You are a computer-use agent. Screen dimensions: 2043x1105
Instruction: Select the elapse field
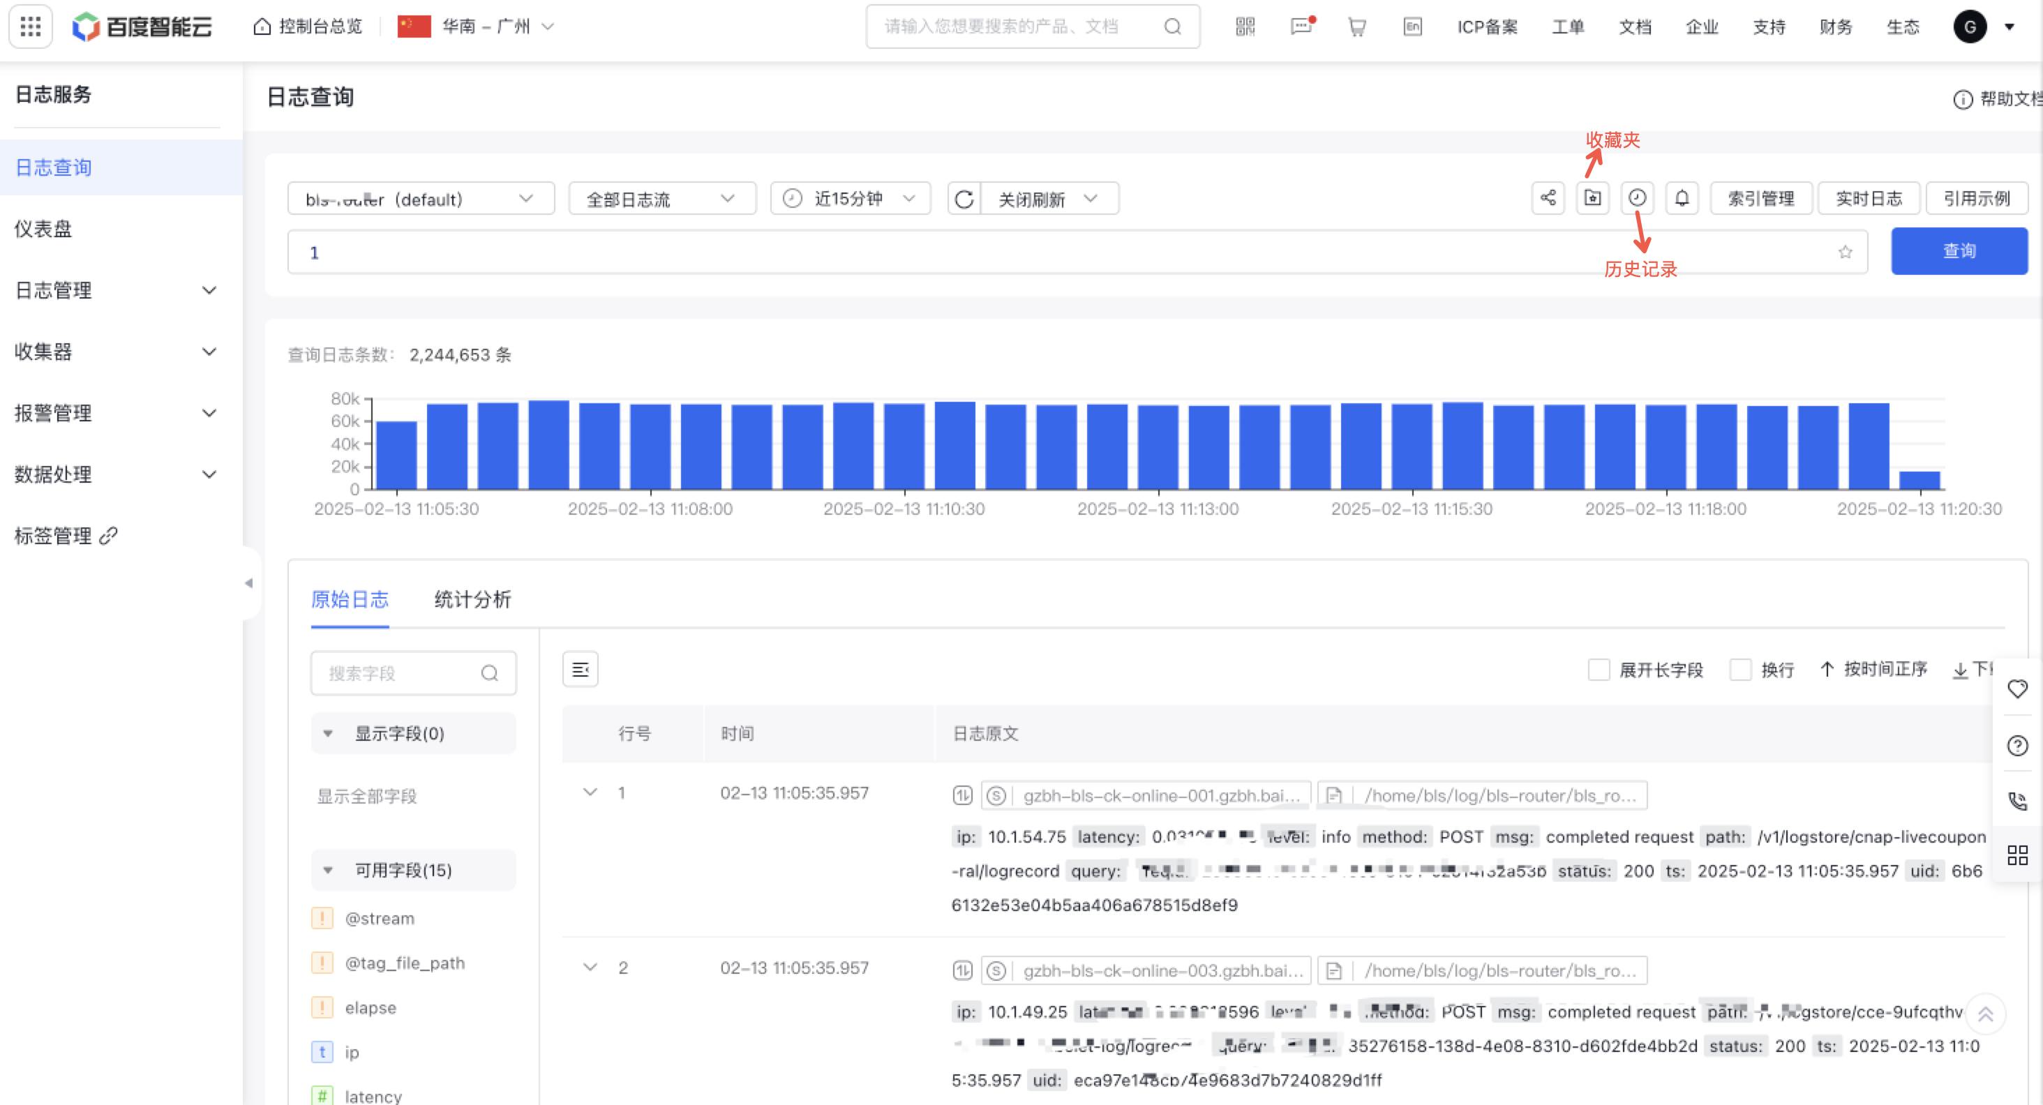[x=371, y=1007]
